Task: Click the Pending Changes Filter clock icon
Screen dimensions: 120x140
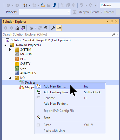Action: click(31, 28)
